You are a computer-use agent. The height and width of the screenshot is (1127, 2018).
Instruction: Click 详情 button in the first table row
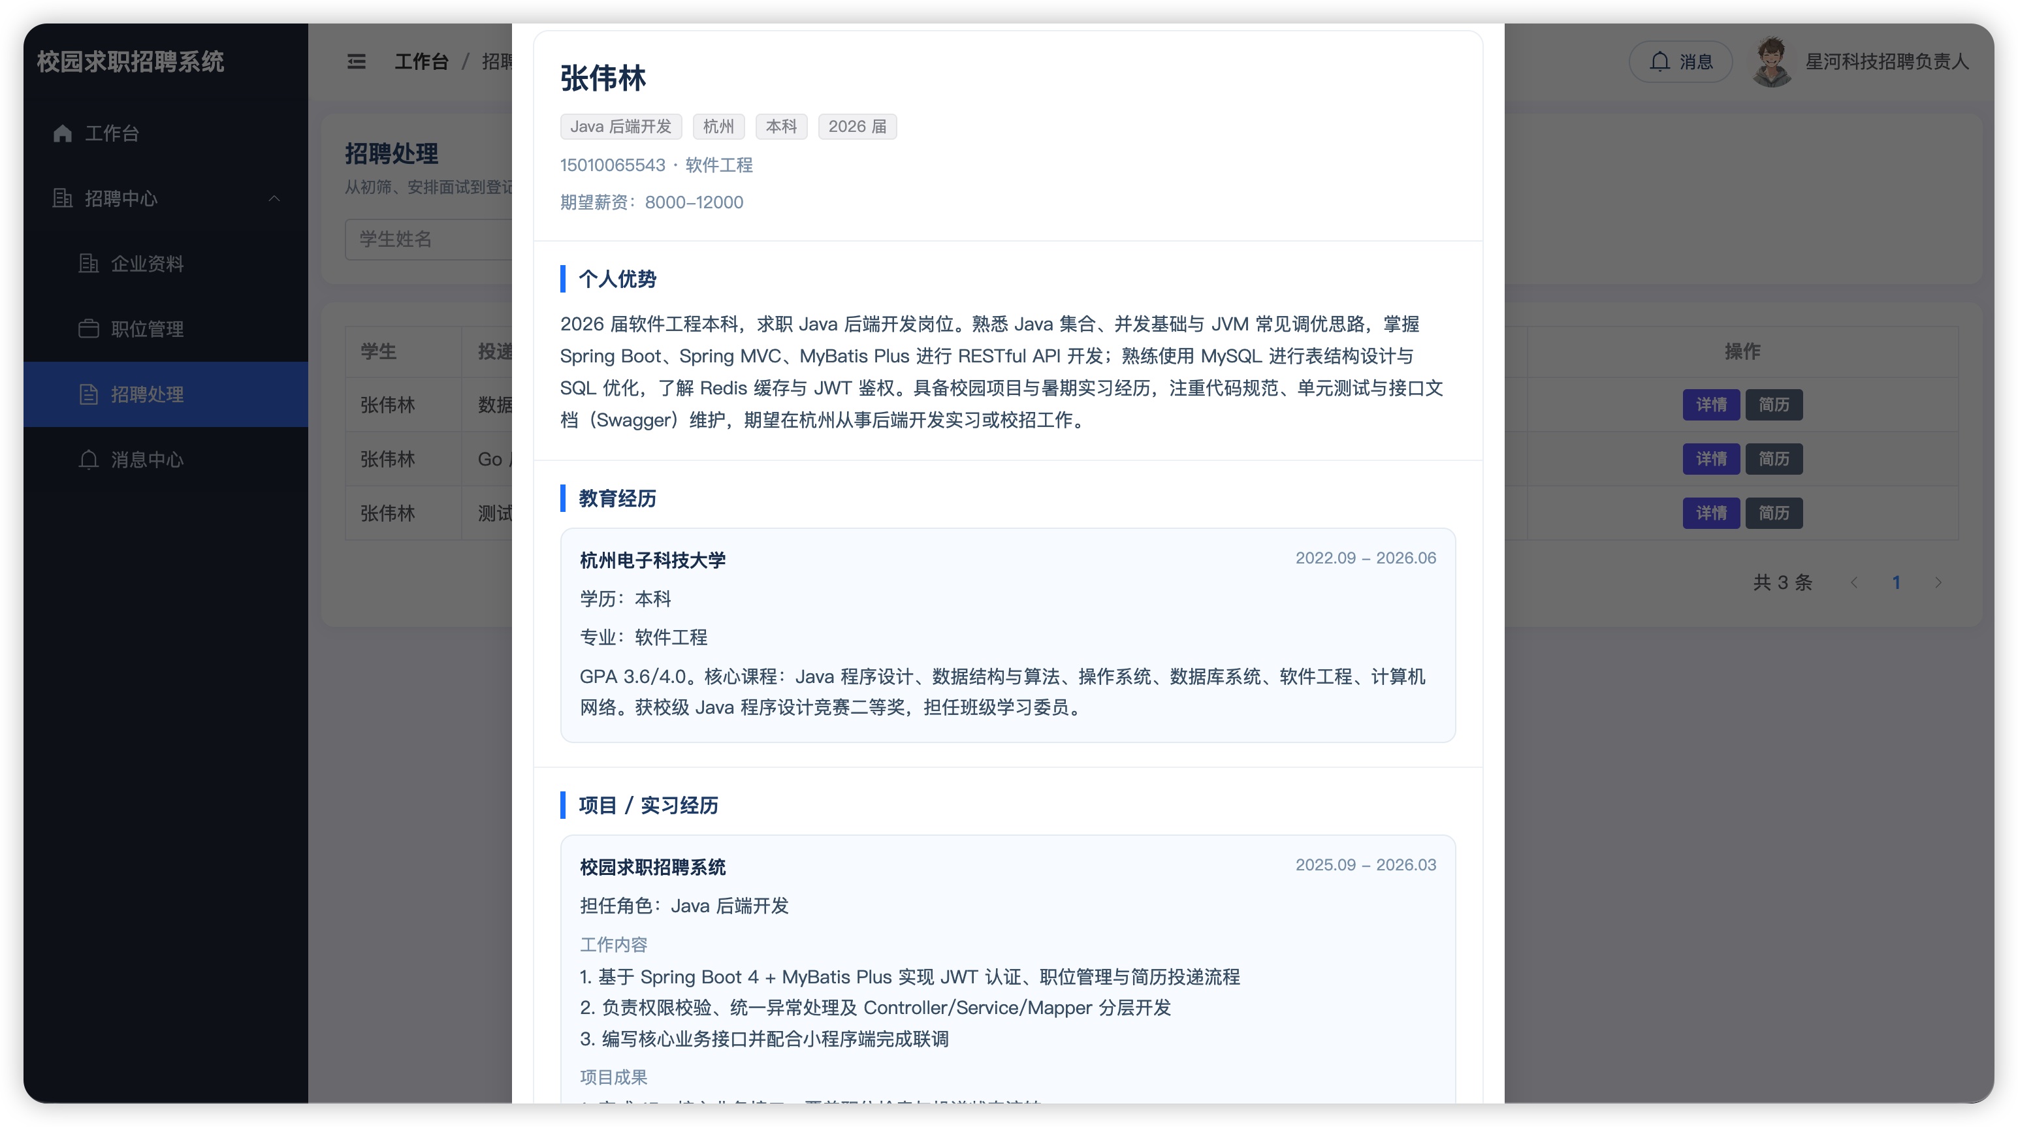pos(1711,405)
